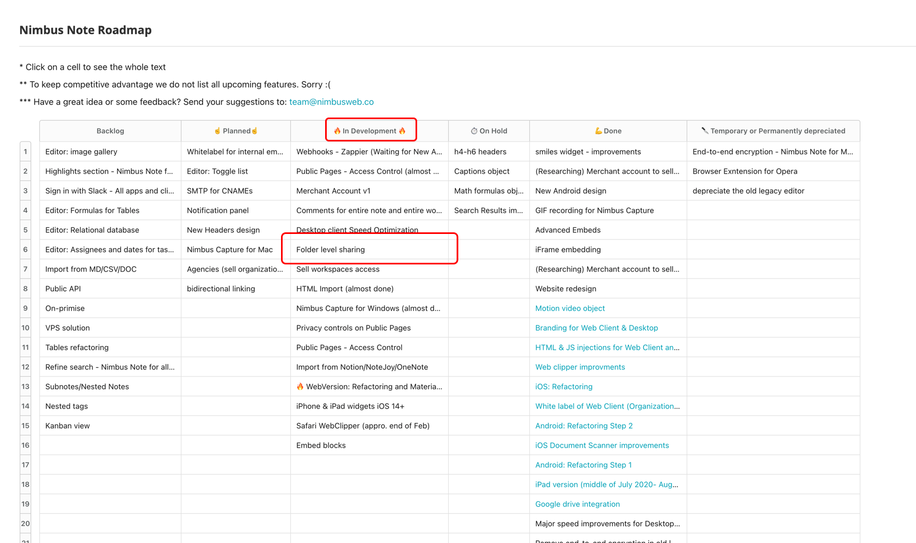
Task: Open the iOS: Refactoring link
Action: pyautogui.click(x=564, y=387)
